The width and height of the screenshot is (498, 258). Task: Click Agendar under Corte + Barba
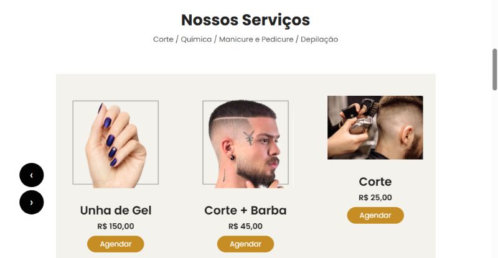click(245, 244)
